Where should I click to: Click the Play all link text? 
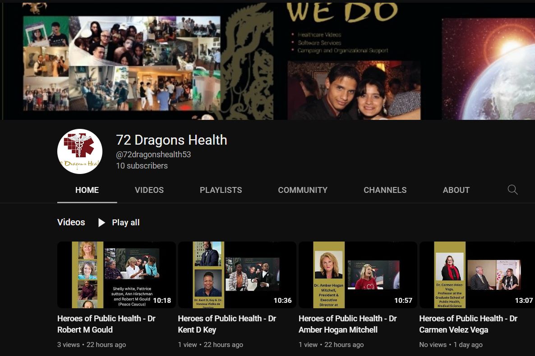click(125, 223)
